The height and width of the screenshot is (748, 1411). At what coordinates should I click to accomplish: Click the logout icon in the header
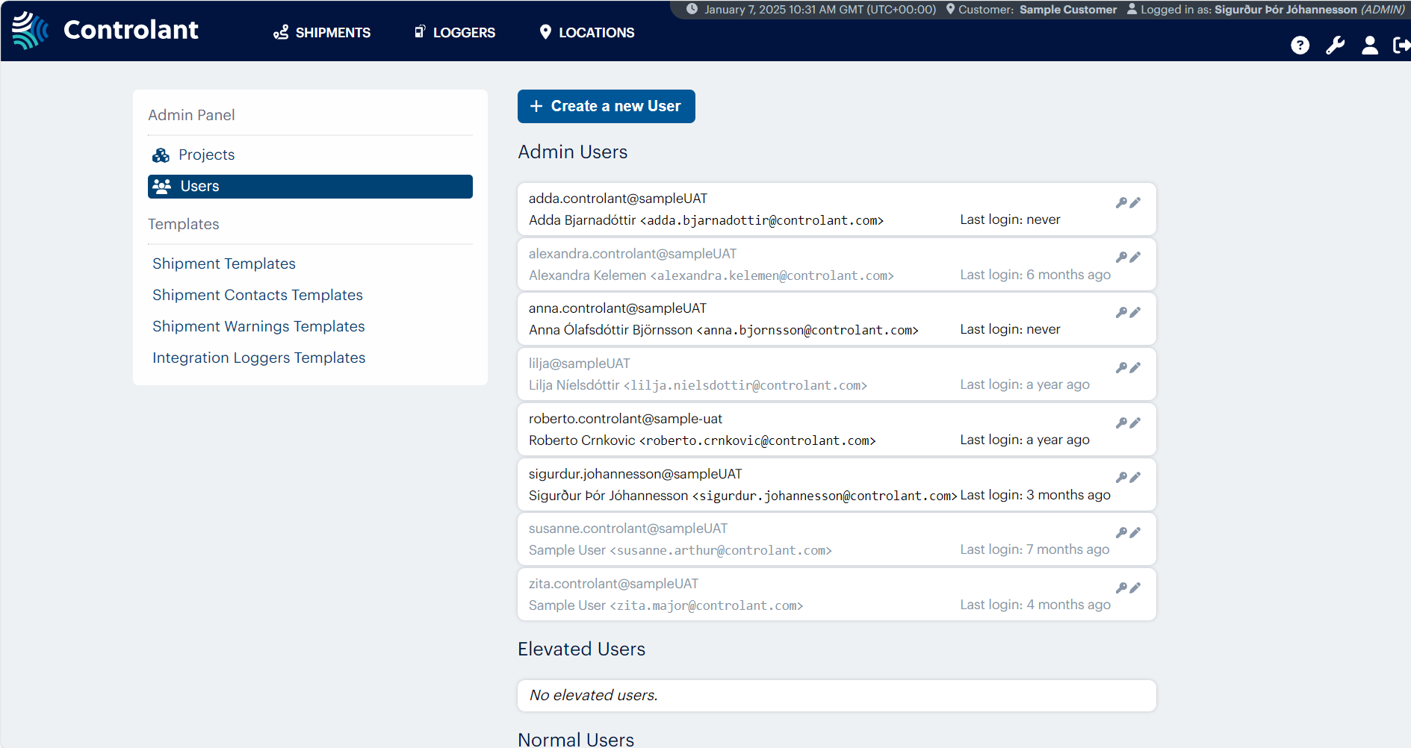1402,46
